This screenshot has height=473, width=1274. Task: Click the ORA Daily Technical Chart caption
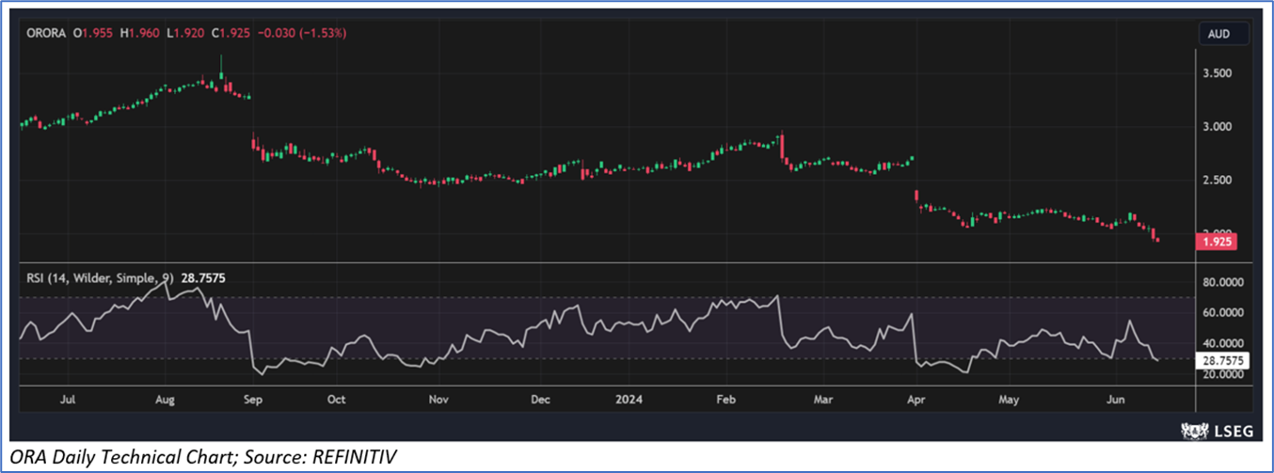tap(203, 457)
